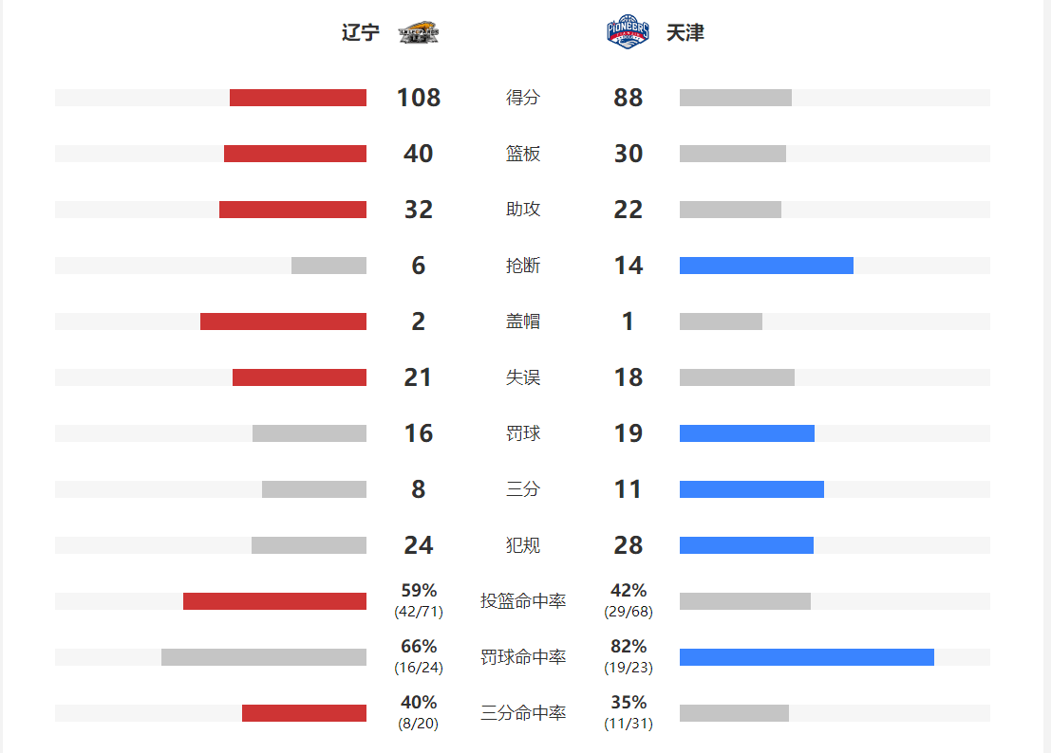Click the 助攻 stat label

(523, 210)
